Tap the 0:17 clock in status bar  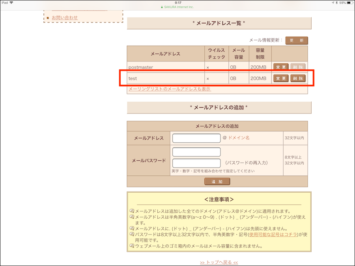coord(178,3)
